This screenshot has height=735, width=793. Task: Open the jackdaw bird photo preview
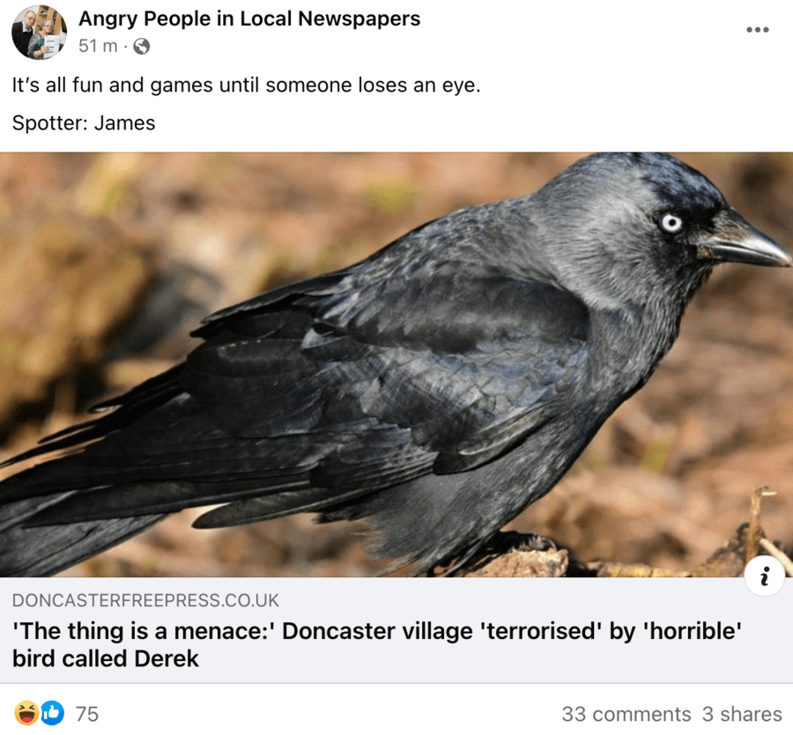pos(396,364)
